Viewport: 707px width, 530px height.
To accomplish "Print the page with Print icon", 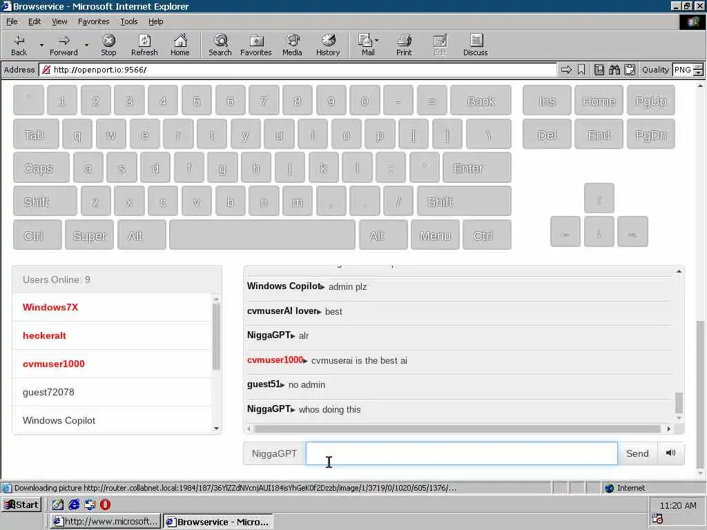I will pos(404,45).
